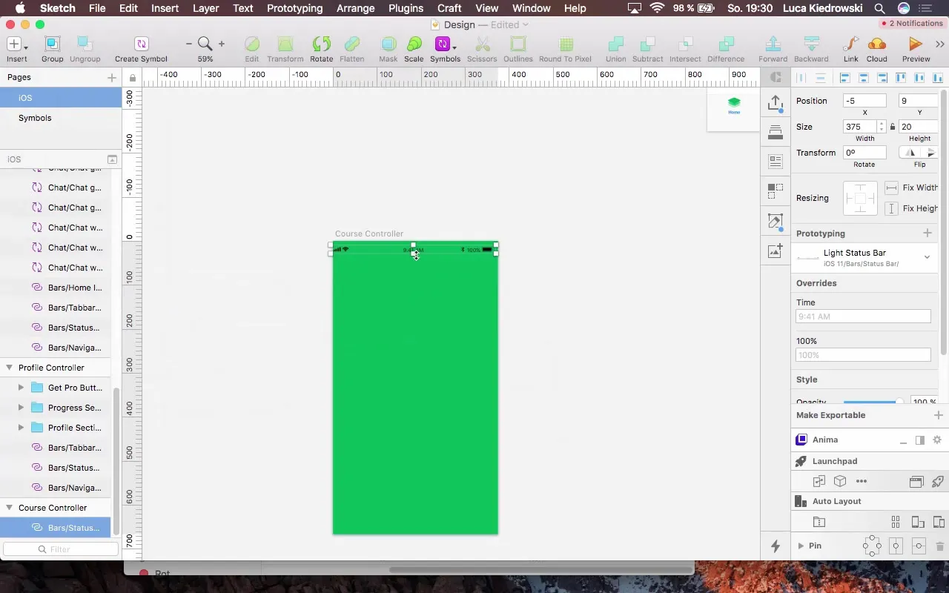Click the Craft duplicate icon
Screen dimensions: 949x593
click(776, 191)
